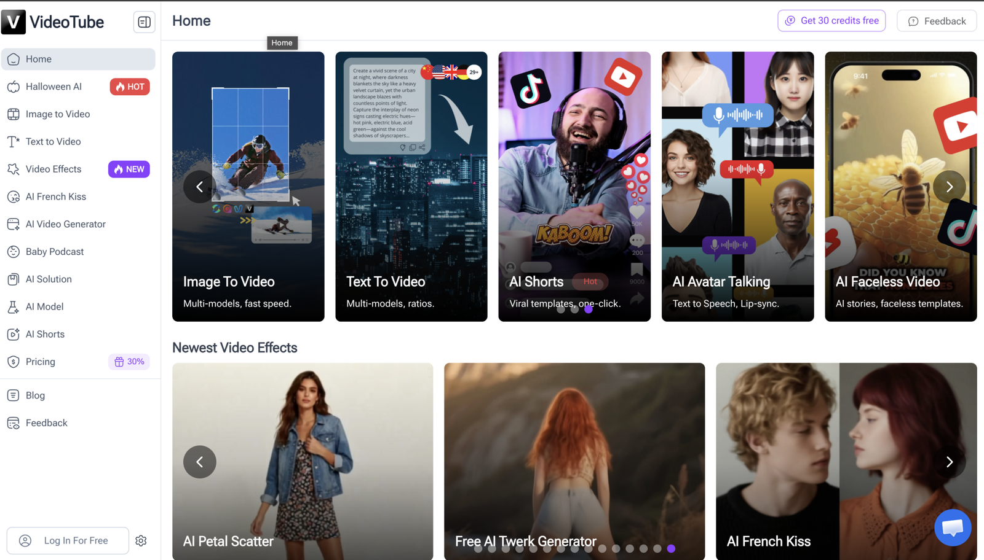Viewport: 984px width, 560px height.
Task: Click the AI Model flask icon
Action: (x=14, y=306)
